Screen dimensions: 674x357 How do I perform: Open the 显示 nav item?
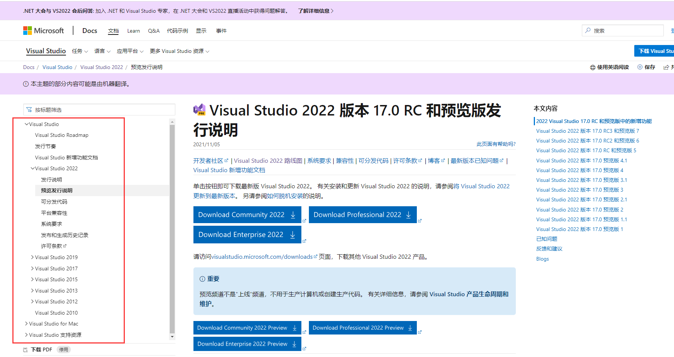click(x=201, y=31)
